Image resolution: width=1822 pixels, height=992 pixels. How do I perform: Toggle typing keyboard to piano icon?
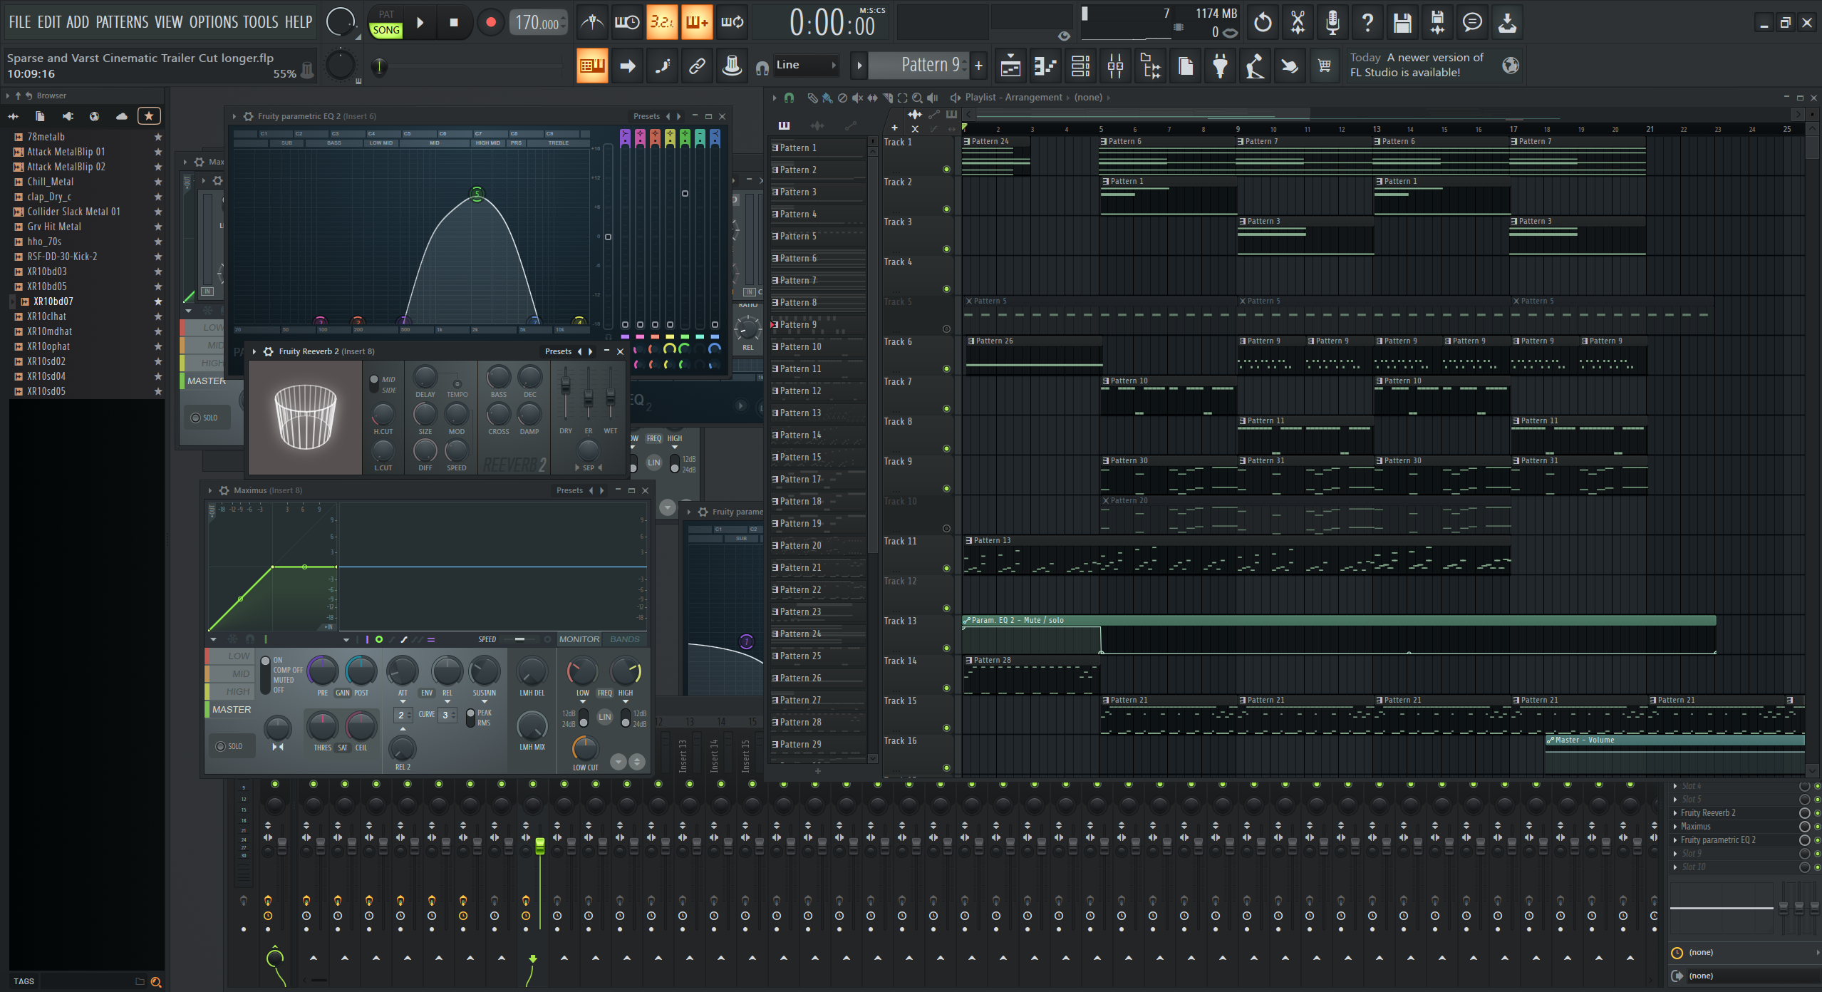592,66
